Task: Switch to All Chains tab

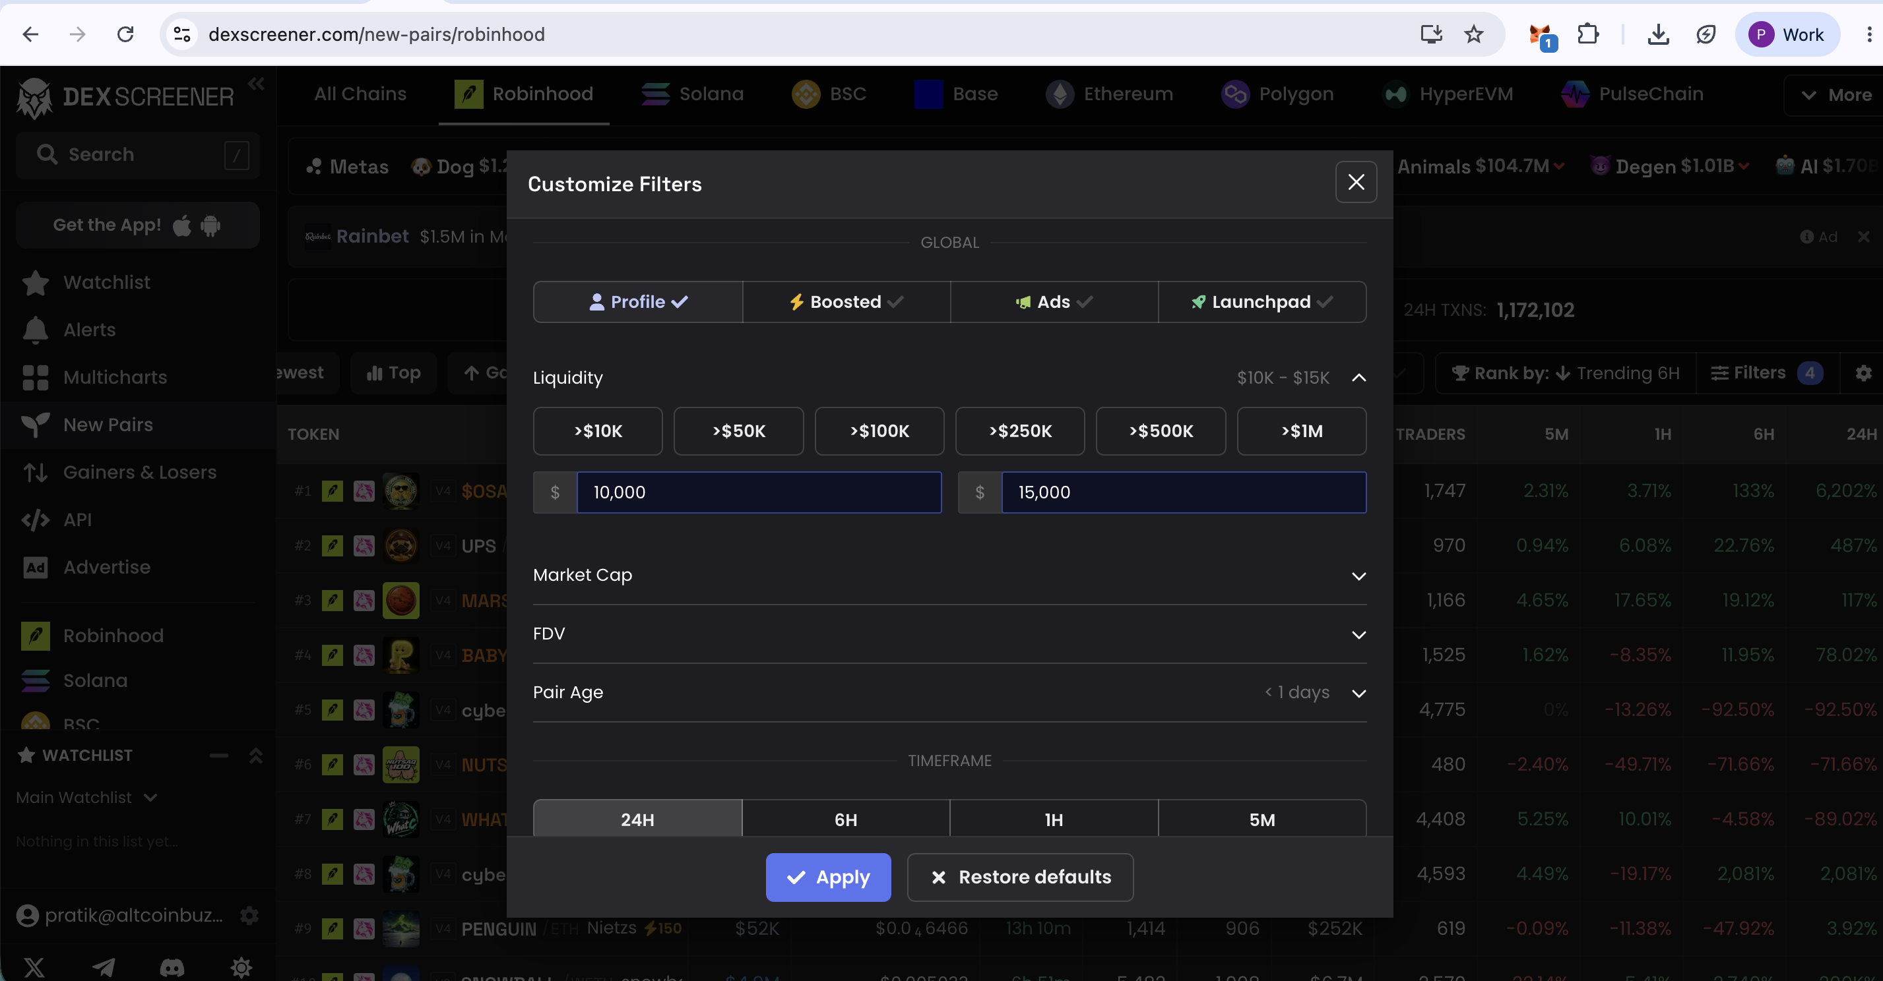Action: pyautogui.click(x=360, y=94)
